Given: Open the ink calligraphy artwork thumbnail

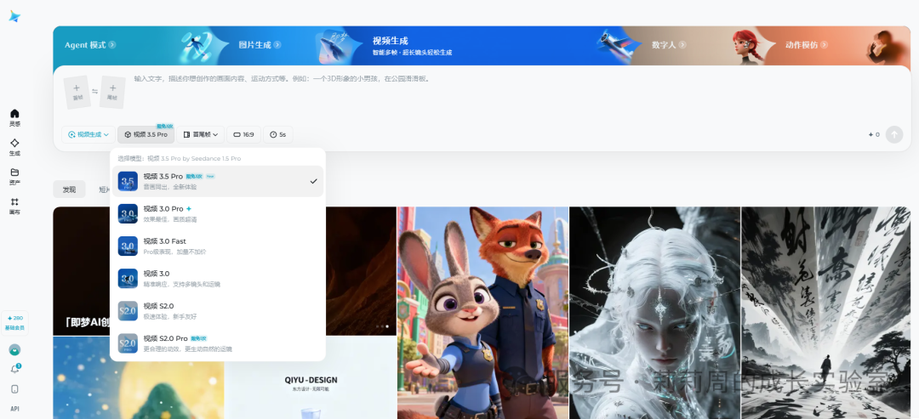Looking at the screenshot, I should coord(825,313).
